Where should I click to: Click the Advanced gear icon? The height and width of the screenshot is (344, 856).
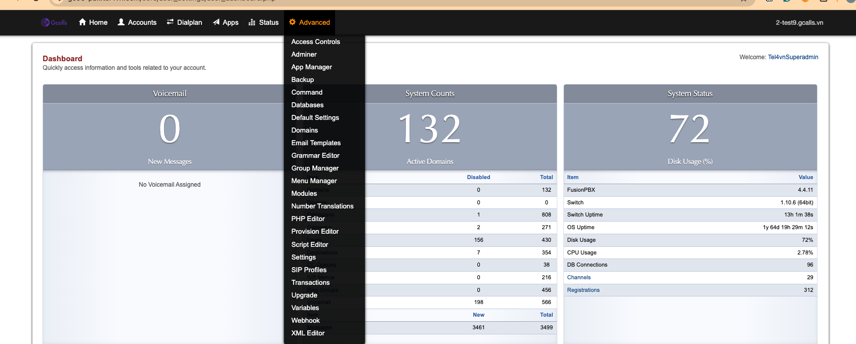(292, 22)
